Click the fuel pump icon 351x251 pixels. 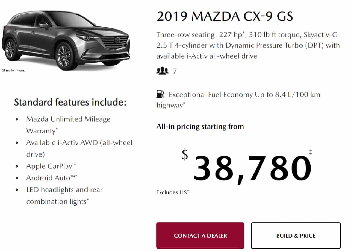pos(160,94)
